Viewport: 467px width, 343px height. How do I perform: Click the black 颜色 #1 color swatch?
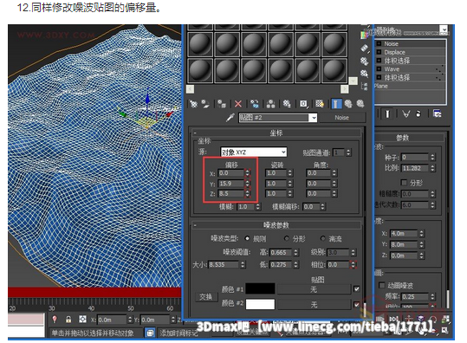pyautogui.click(x=260, y=288)
